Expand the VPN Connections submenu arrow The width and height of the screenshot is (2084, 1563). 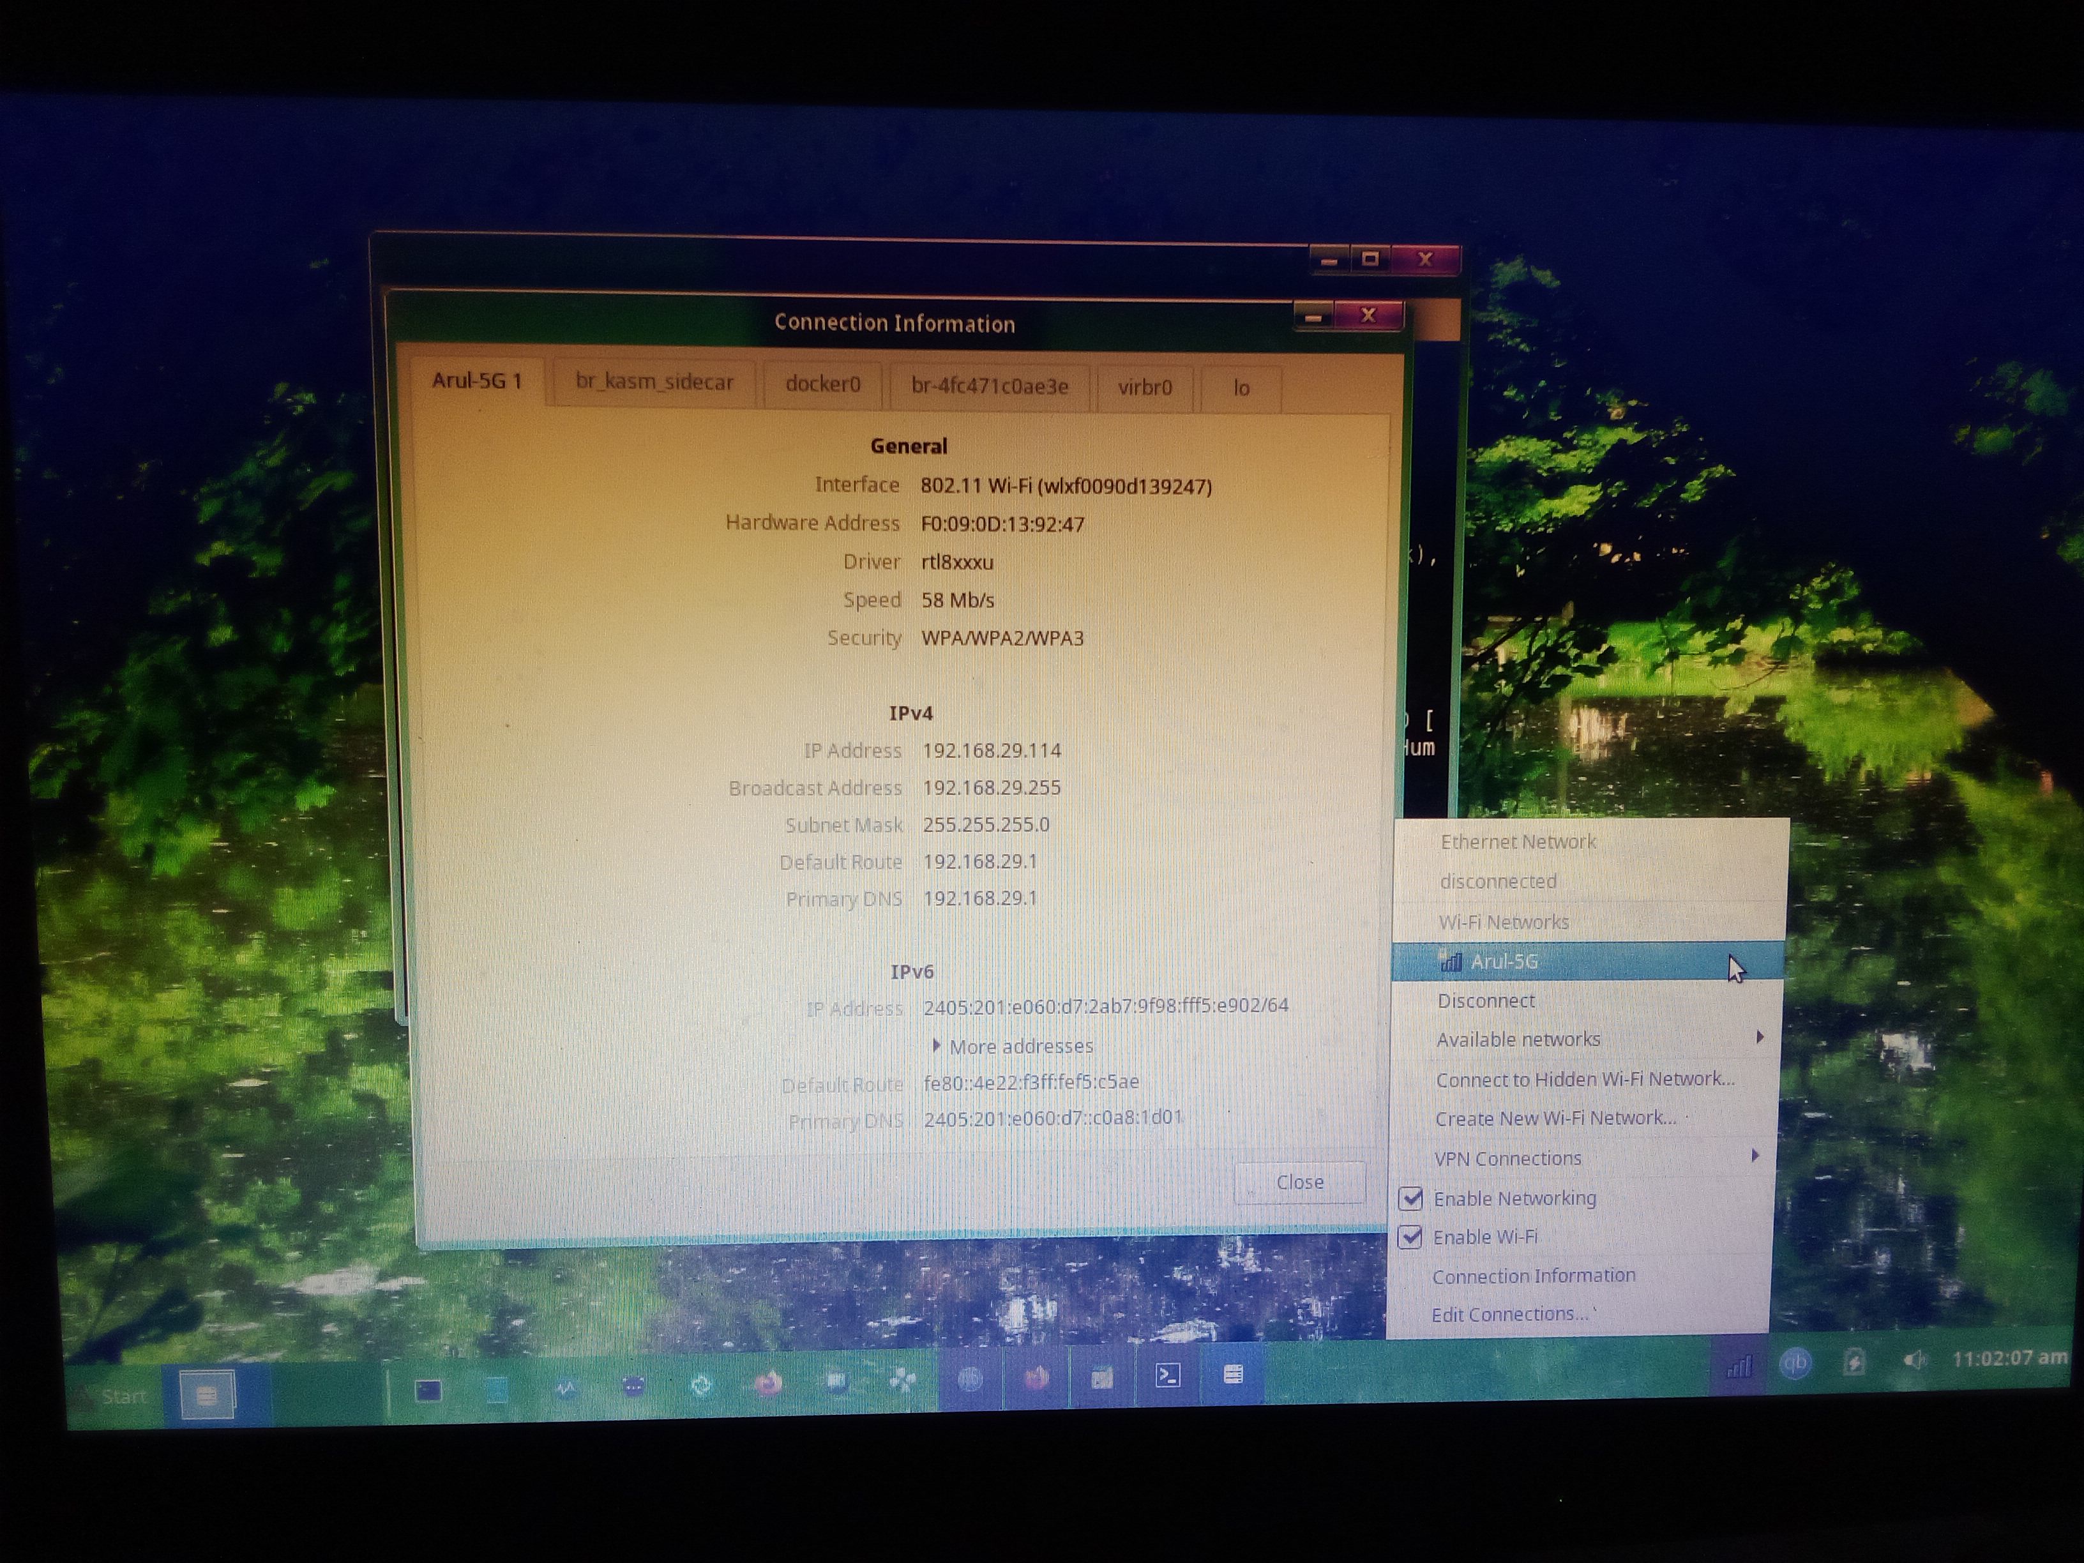pyautogui.click(x=1755, y=1156)
